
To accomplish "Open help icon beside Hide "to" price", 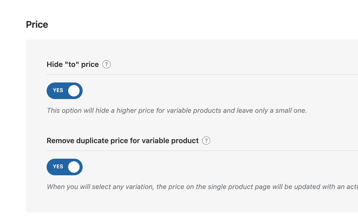I will 106,64.
